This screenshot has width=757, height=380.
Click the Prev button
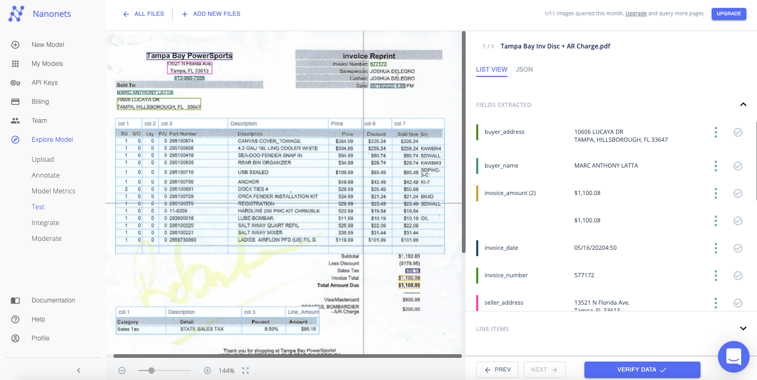497,370
